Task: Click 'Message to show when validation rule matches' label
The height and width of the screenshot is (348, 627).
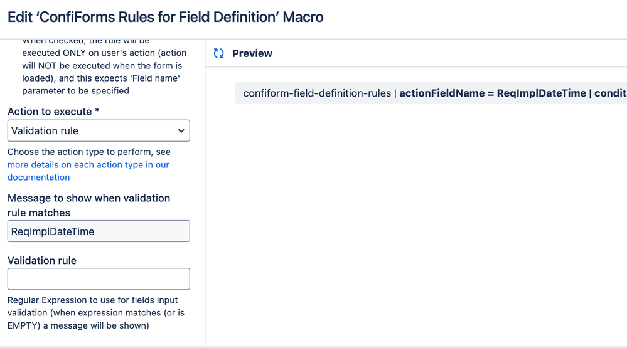Action: pos(88,205)
